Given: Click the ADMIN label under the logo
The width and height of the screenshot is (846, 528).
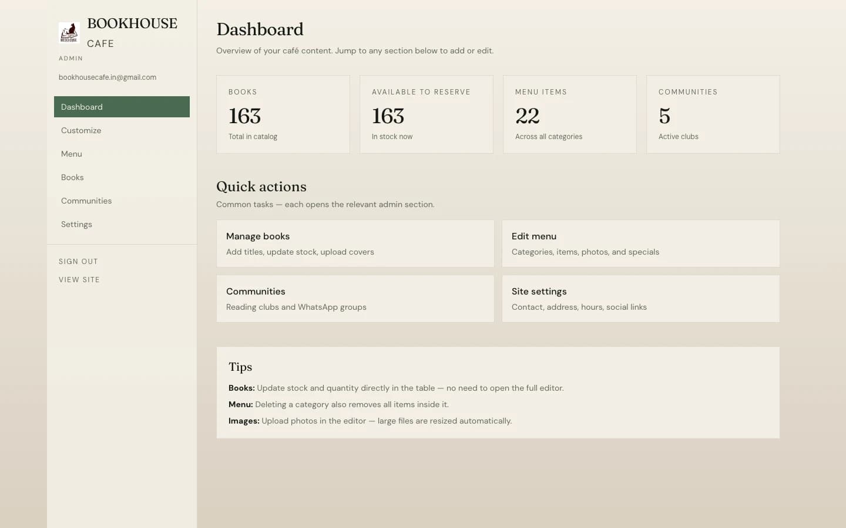Looking at the screenshot, I should (x=70, y=59).
